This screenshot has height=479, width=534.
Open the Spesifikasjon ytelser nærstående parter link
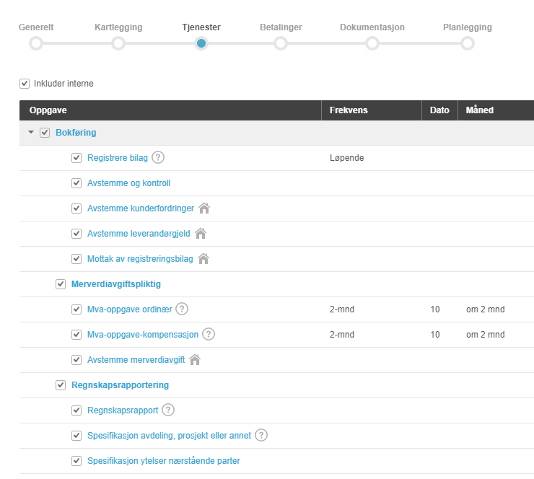pos(164,461)
